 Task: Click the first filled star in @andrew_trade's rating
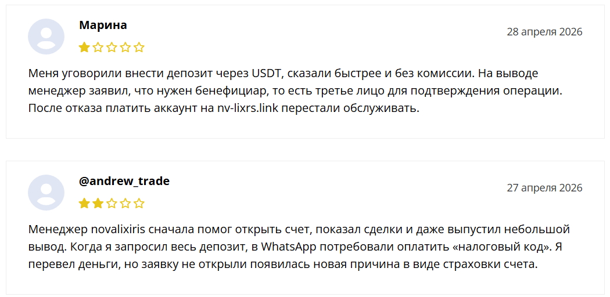pyautogui.click(x=84, y=204)
